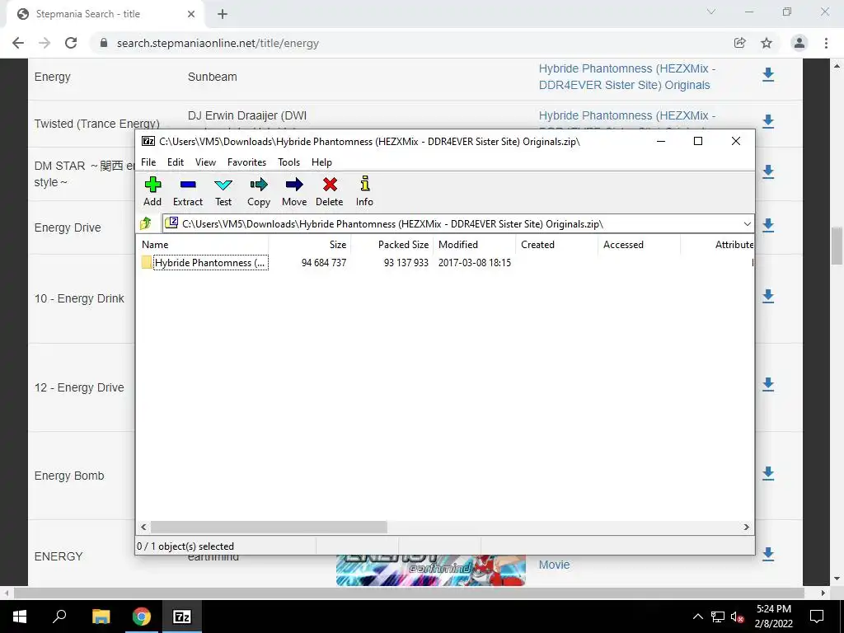Sort by the Packed Size column
The width and height of the screenshot is (844, 633).
392,244
